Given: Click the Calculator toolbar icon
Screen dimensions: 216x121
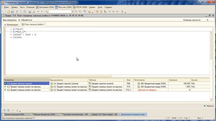Looking at the screenshot, I should tap(97, 12).
